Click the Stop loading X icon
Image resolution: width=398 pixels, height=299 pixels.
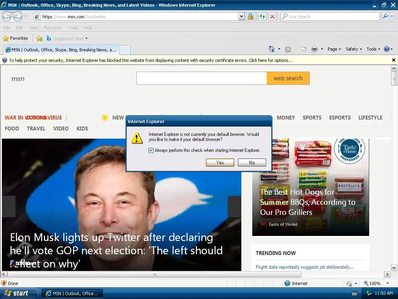coord(272,16)
